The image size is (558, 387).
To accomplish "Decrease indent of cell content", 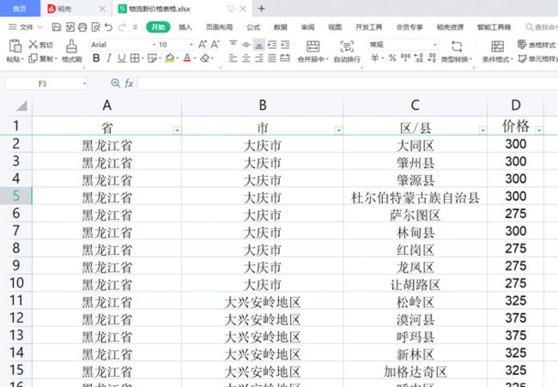I will click(x=272, y=45).
